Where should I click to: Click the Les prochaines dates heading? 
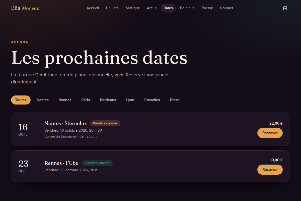coord(99,58)
